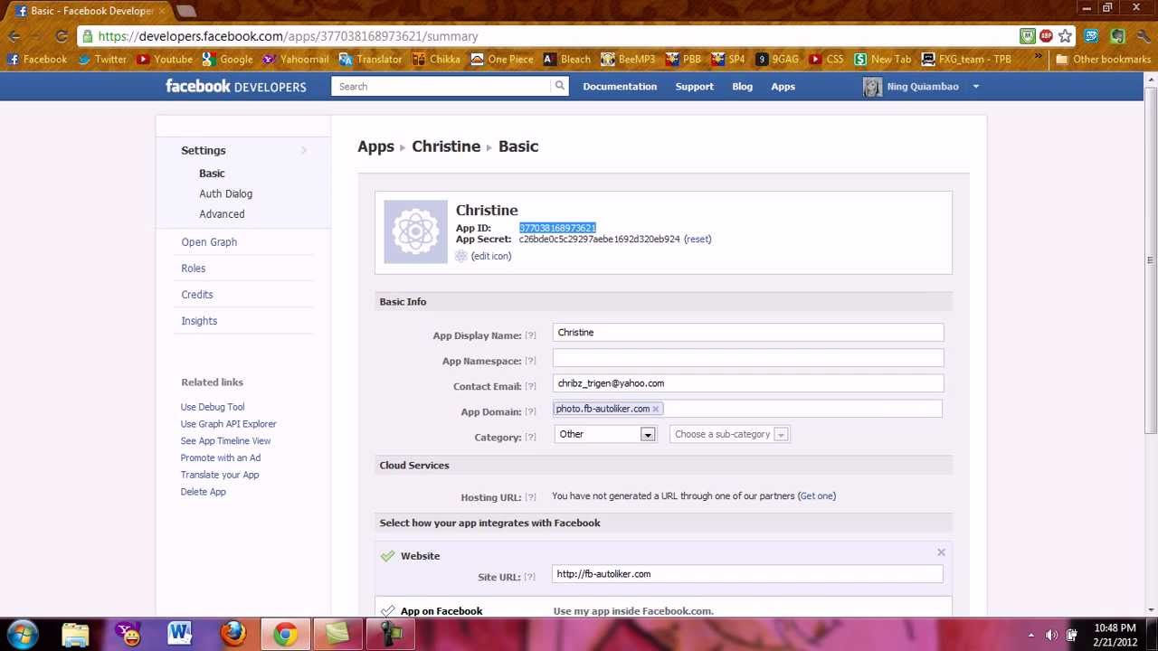Click the search magnifier icon

[560, 86]
